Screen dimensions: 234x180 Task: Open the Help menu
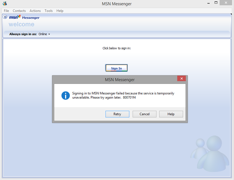coord(60,11)
